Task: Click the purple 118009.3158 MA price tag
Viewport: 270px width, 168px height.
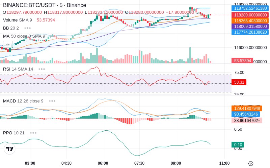Action: point(250,26)
